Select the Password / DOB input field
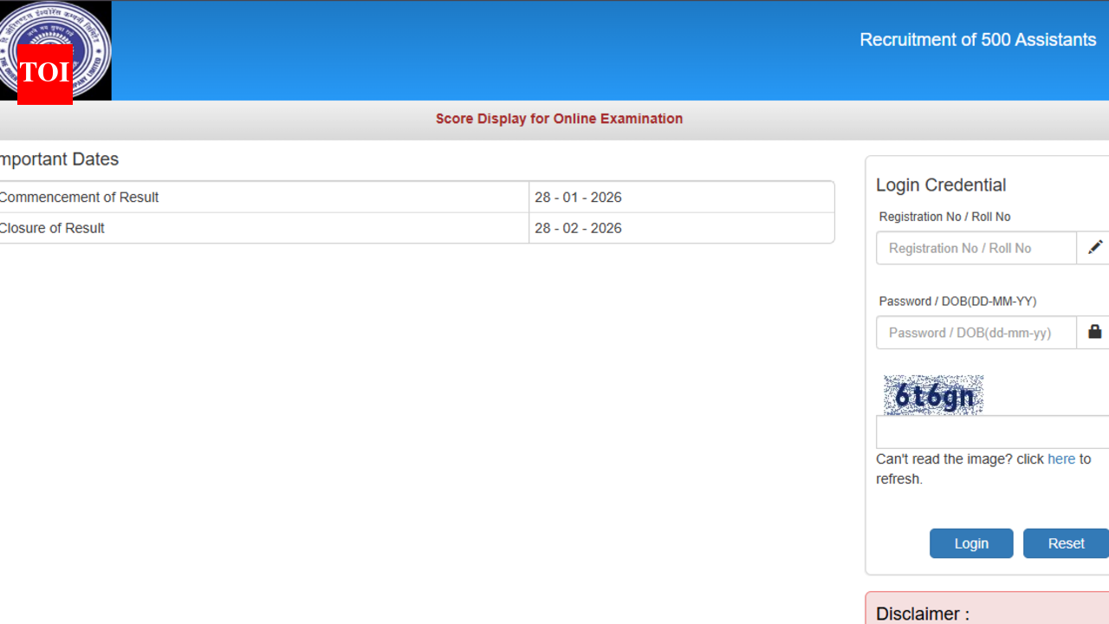This screenshot has height=624, width=1109. [x=970, y=332]
